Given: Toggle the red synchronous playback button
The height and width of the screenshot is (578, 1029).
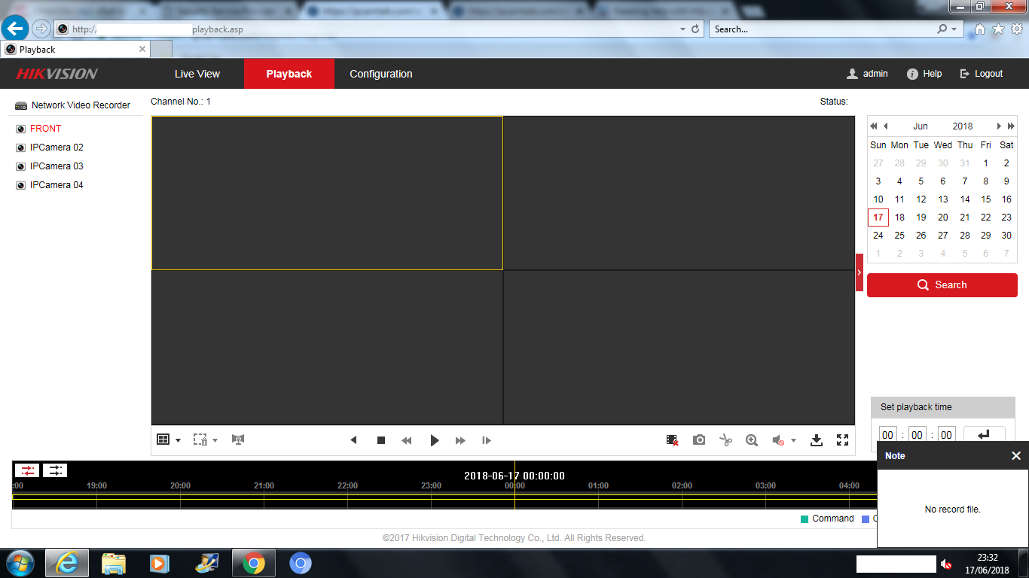Looking at the screenshot, I should [28, 470].
